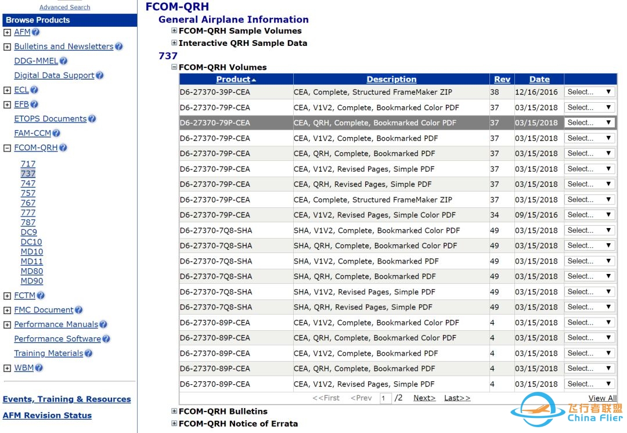Screen dimensions: 627x433
Task: Open Select dropdown for SHA QRH Revised Pages Simple PDF
Action: pyautogui.click(x=589, y=307)
